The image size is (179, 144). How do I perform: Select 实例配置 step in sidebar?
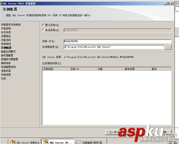coord(6,48)
